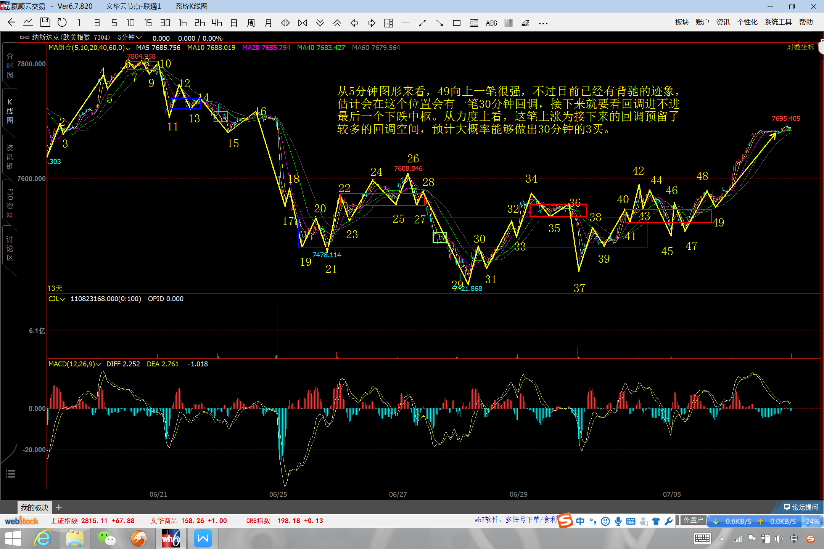Click the back arrow in the toolbar
Viewport: 824px width, 549px height.
point(11,22)
